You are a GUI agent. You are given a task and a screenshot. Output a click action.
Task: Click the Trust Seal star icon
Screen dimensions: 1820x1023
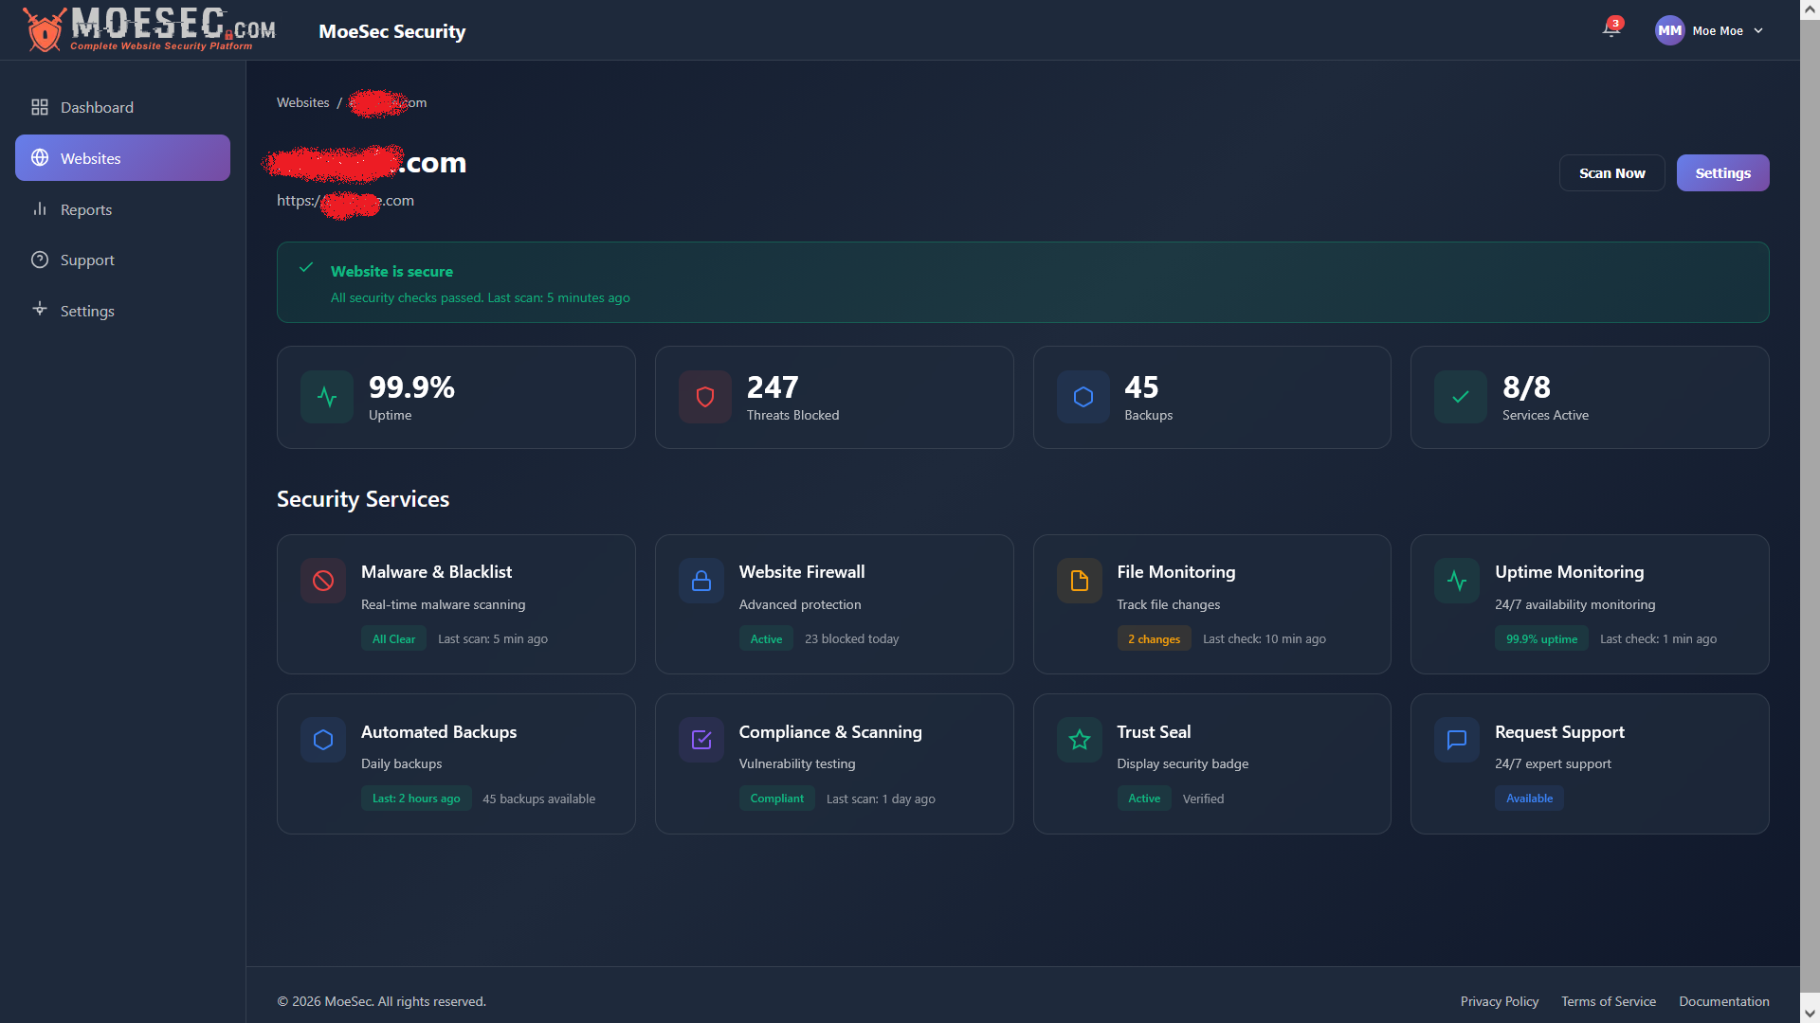(x=1079, y=740)
